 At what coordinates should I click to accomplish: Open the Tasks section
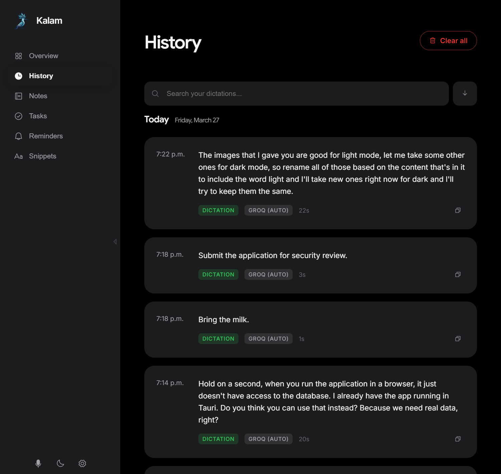pos(60,116)
